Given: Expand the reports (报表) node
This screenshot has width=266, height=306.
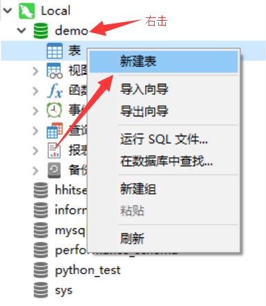Looking at the screenshot, I should pyautogui.click(x=35, y=151).
